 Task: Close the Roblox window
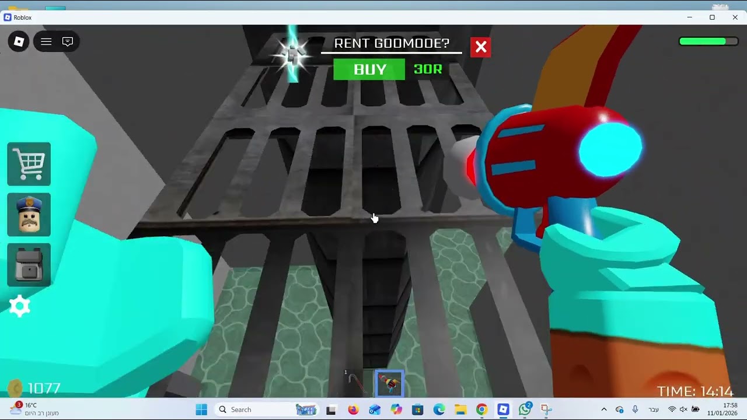[735, 17]
